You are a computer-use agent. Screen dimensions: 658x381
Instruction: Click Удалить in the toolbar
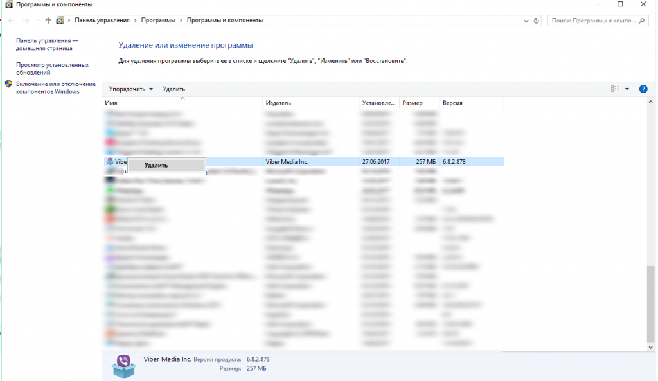[173, 89]
